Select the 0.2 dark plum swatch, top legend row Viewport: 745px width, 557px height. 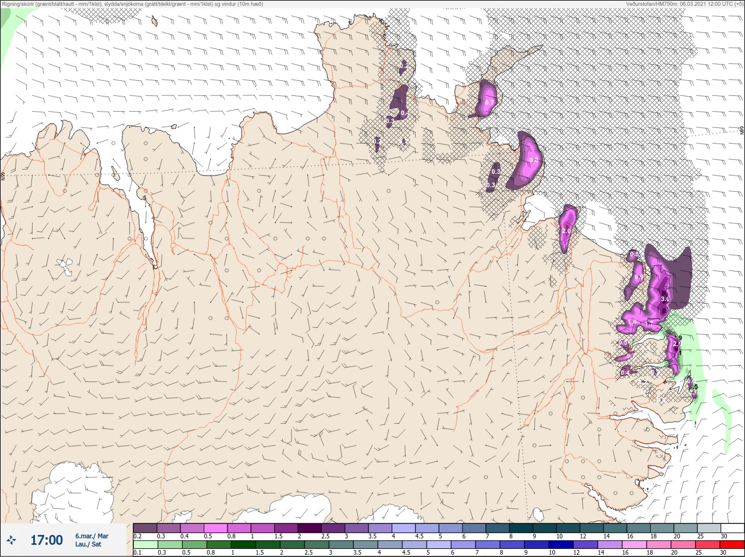tap(145, 528)
